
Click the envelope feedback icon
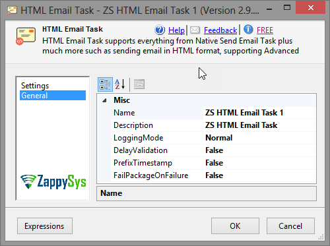[x=195, y=30]
